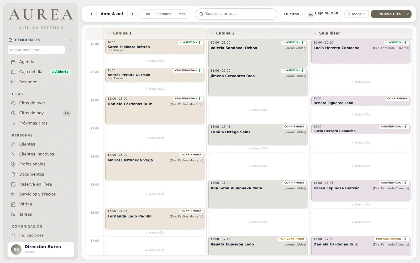The height and width of the screenshot is (263, 420).
Task: Click the Documentos file icon
Action: coord(13,174)
